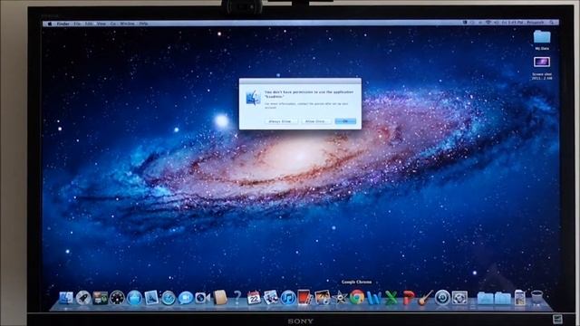Open the Mac App Store icon
Viewport: 580px width, 326px height.
coord(135,298)
